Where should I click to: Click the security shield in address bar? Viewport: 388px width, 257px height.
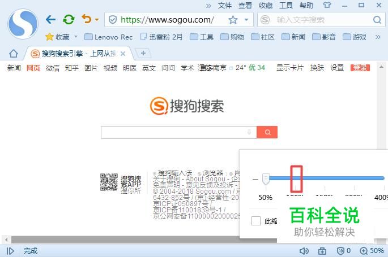click(x=113, y=20)
